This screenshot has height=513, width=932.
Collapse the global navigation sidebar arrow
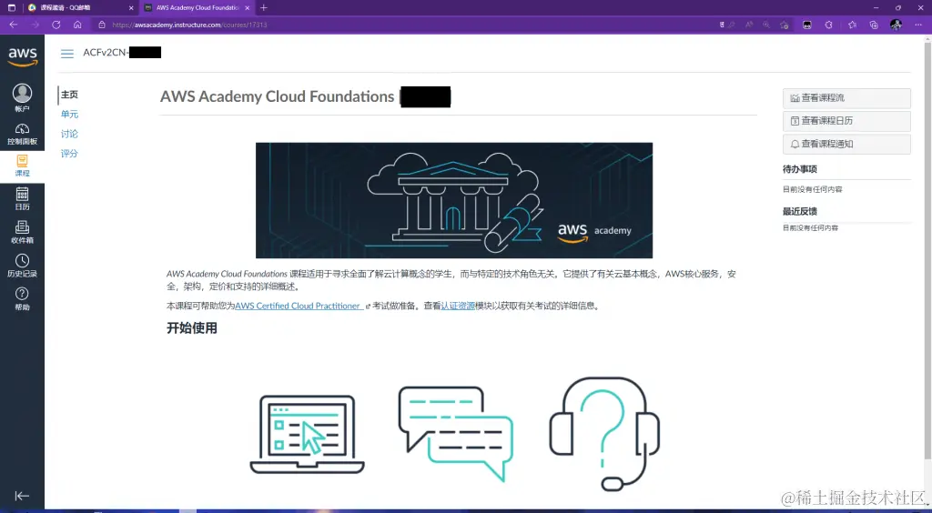[22, 496]
